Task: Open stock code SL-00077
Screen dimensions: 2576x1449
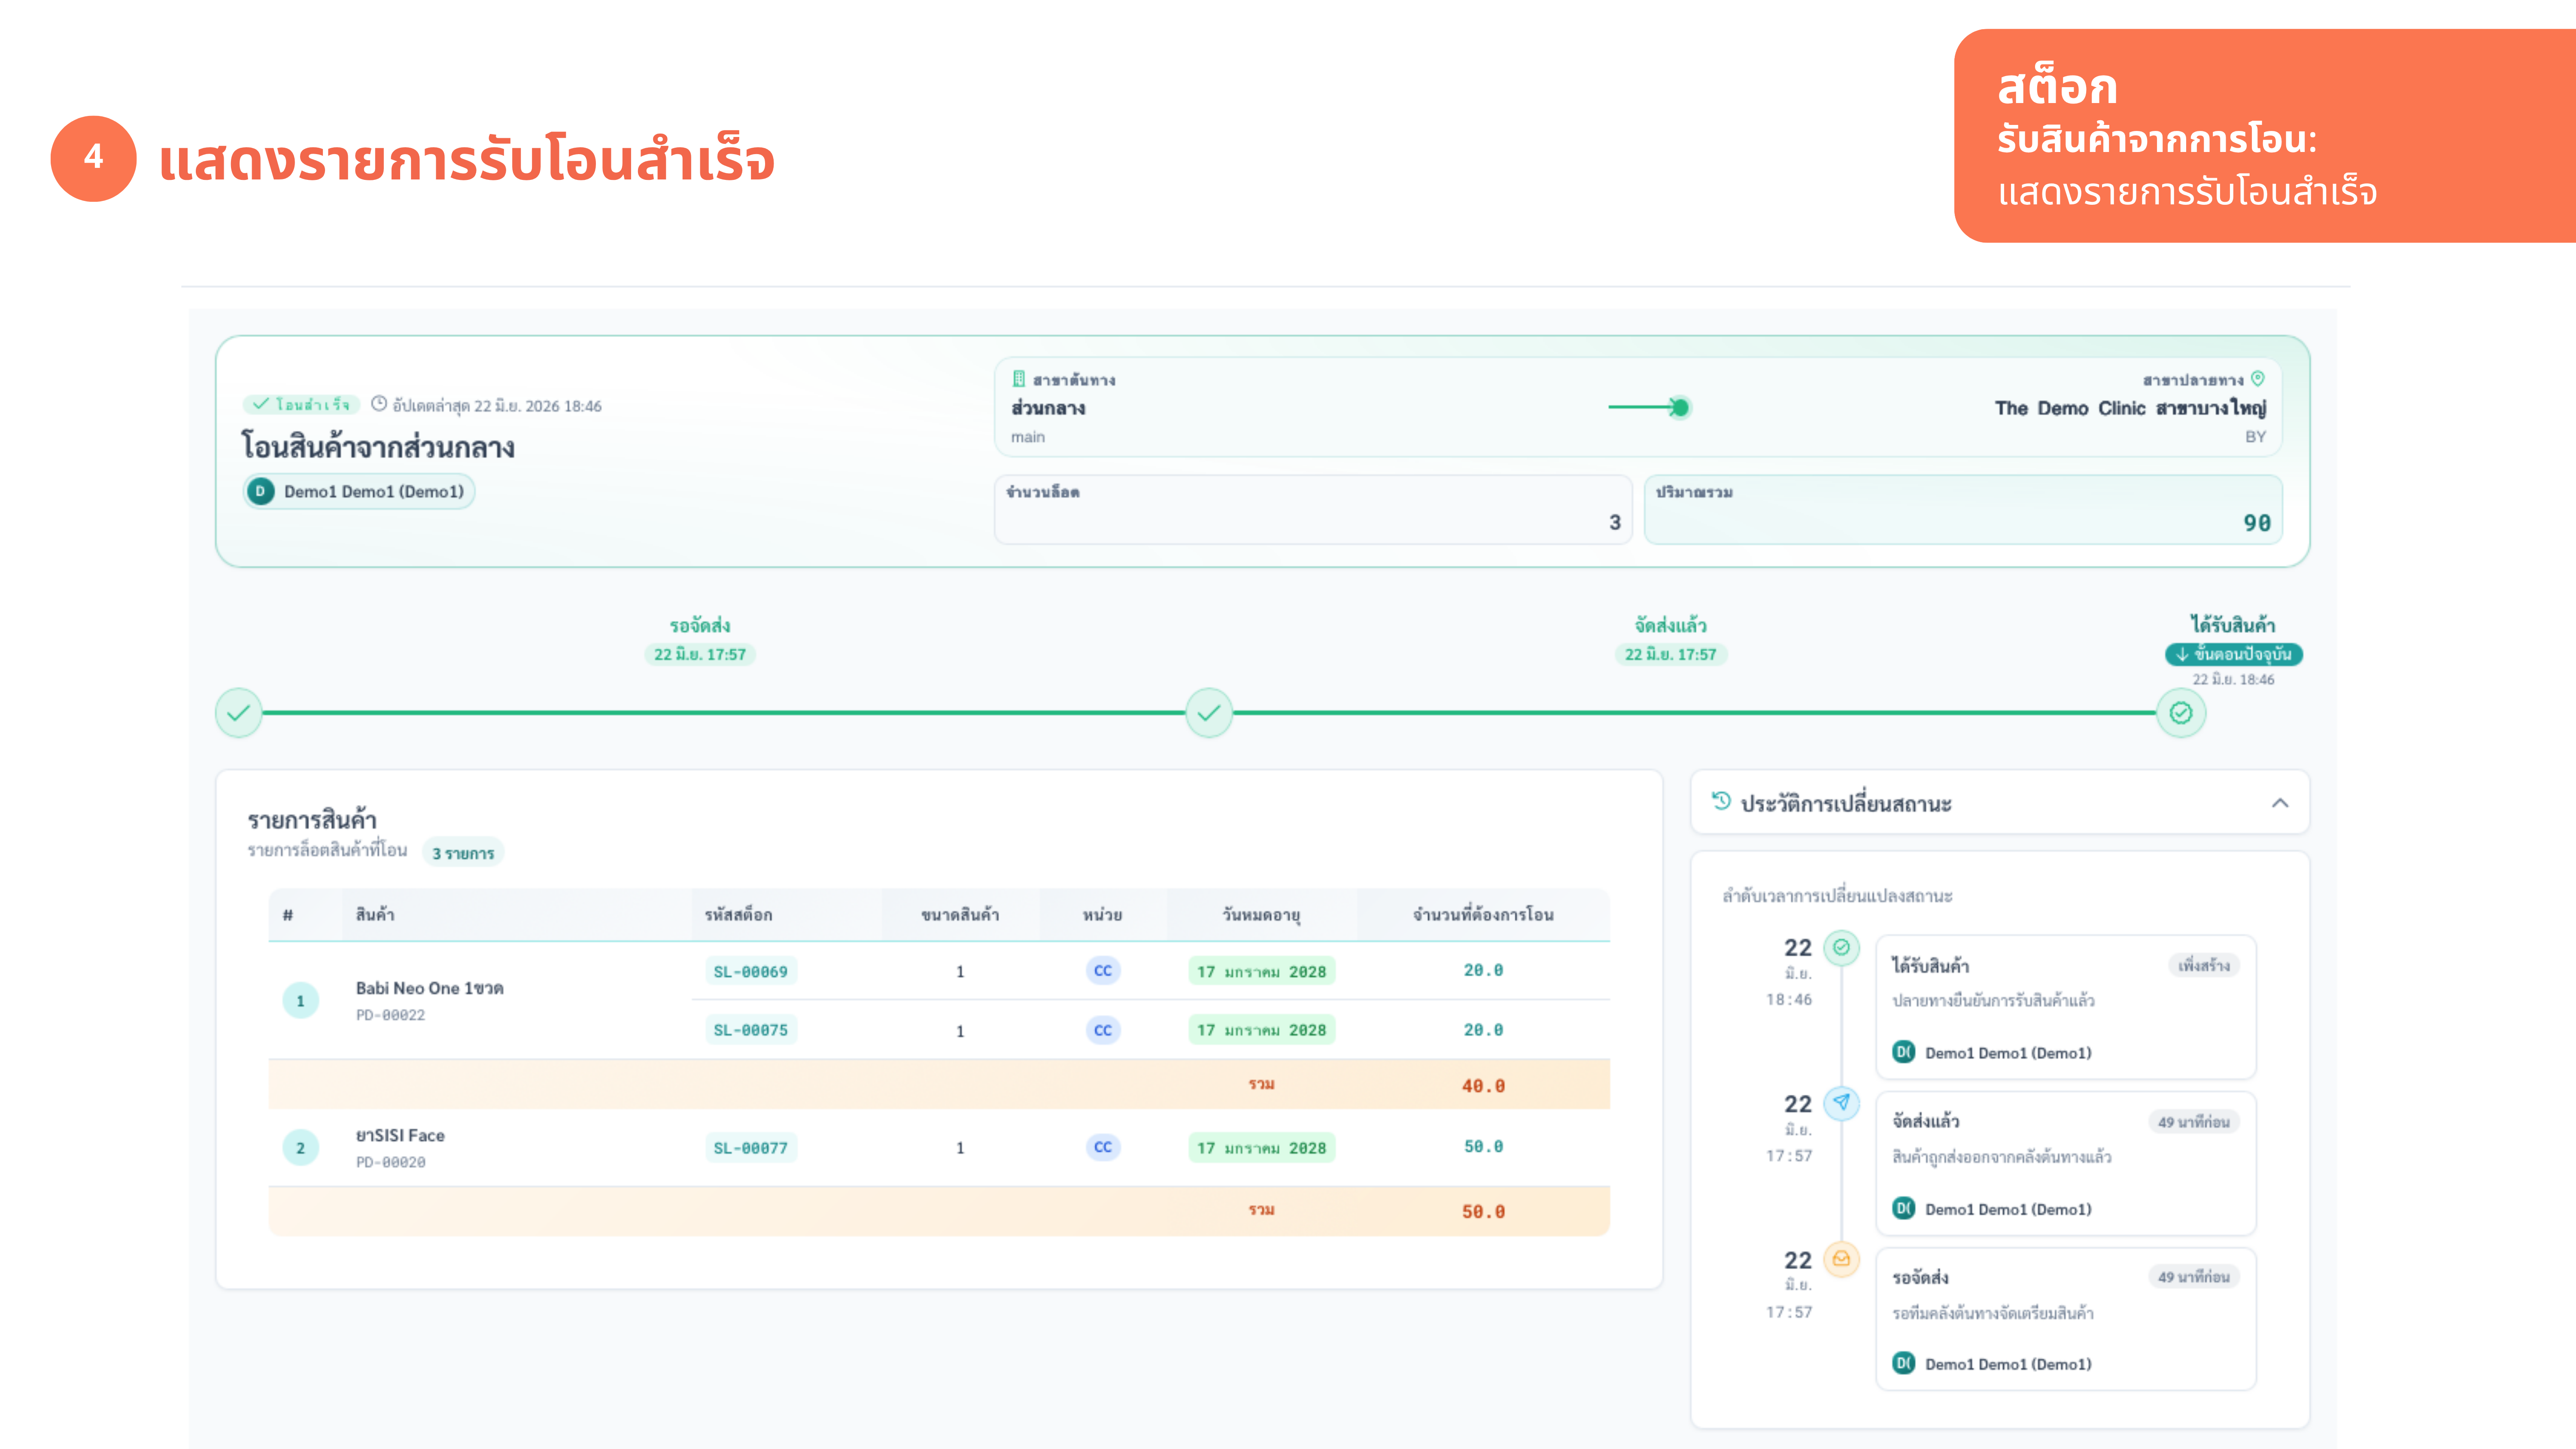Action: pyautogui.click(x=750, y=1148)
